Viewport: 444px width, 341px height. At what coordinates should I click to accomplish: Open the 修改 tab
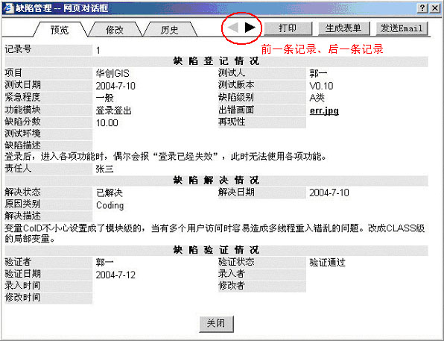[115, 30]
